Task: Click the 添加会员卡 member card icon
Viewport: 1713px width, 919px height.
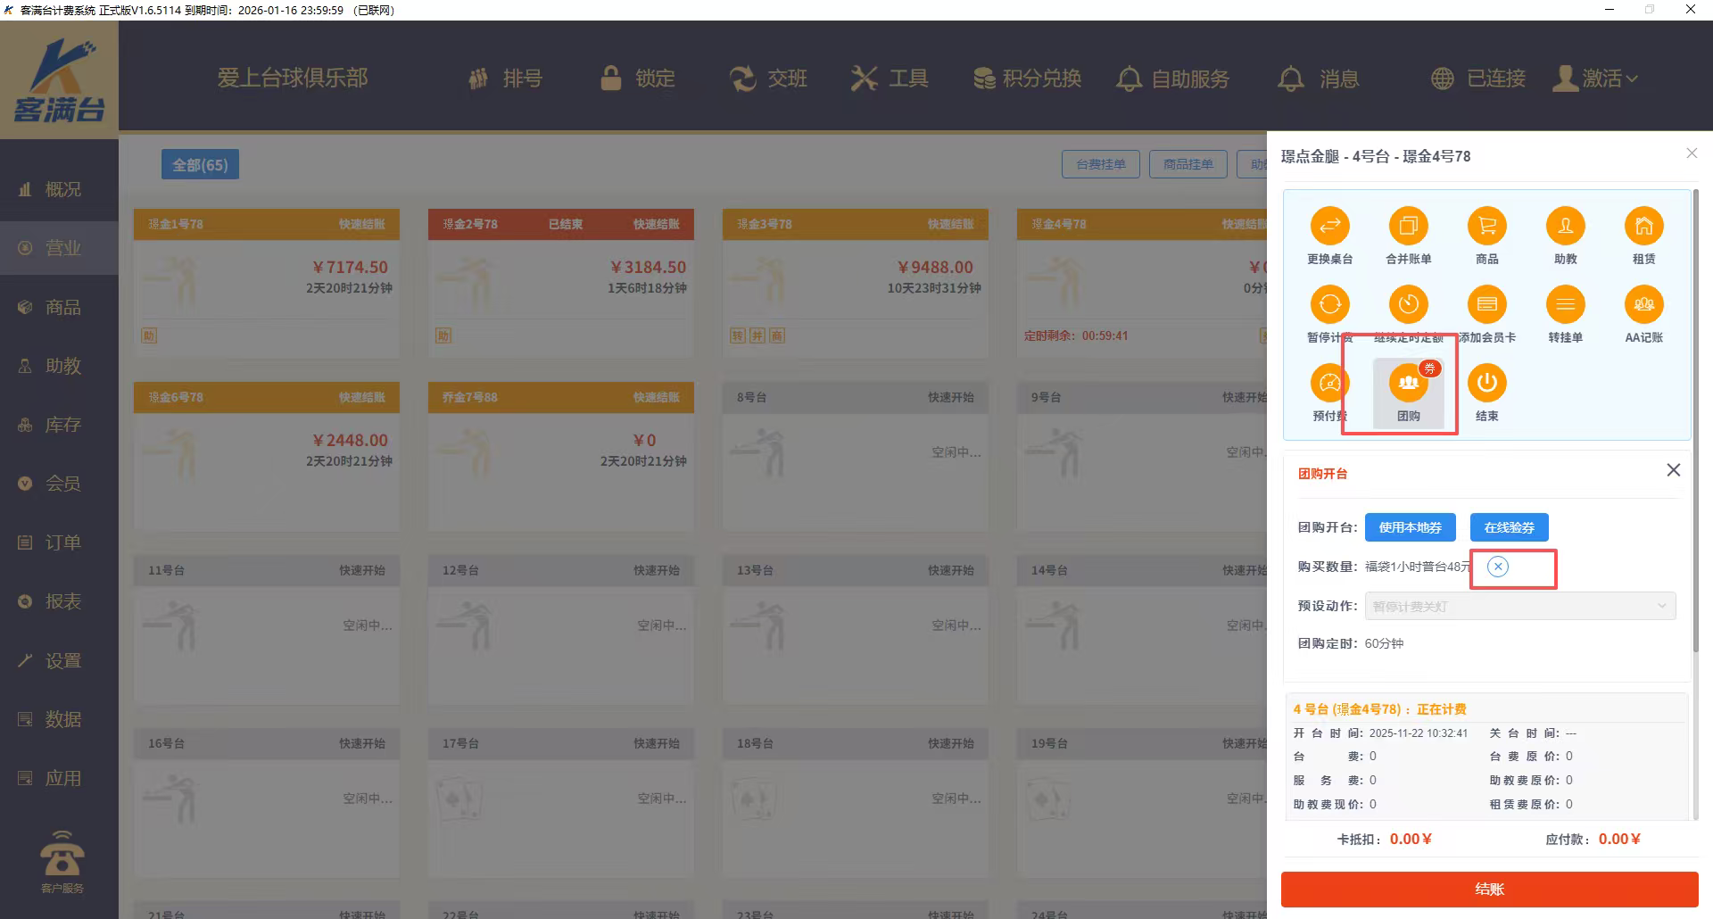Action: 1486,305
